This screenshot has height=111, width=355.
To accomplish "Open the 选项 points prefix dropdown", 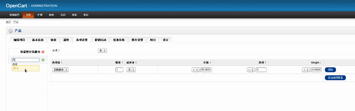I will coord(251,70).
